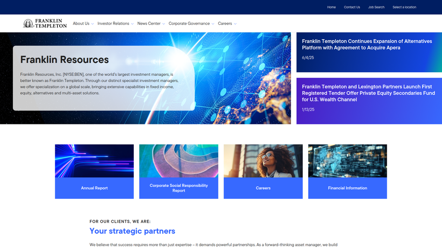Click the Annual Report label
The width and height of the screenshot is (442, 248).
click(95, 188)
